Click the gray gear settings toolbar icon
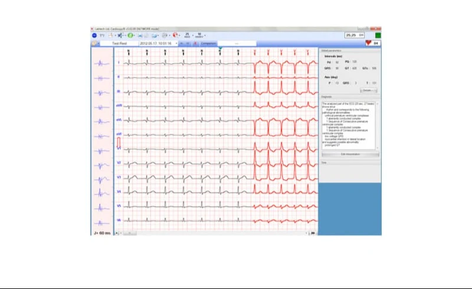This screenshot has height=289, width=472. coord(165,35)
